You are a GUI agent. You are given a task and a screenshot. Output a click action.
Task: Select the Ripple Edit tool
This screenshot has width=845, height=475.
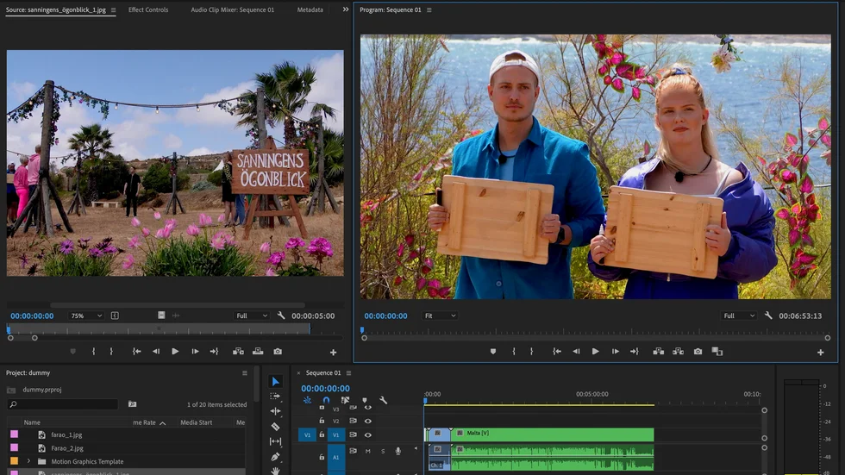[275, 411]
